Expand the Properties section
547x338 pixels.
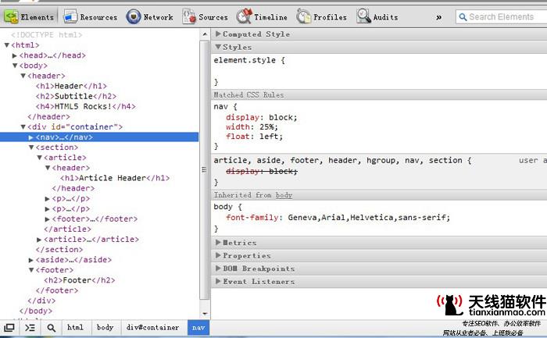pos(218,255)
